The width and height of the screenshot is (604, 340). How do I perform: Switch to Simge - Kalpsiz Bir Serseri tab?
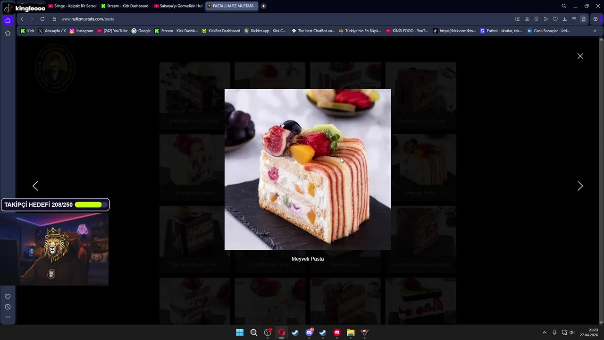click(73, 6)
